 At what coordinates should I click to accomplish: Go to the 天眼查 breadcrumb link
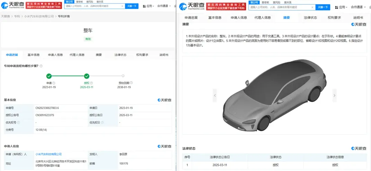(6, 17)
